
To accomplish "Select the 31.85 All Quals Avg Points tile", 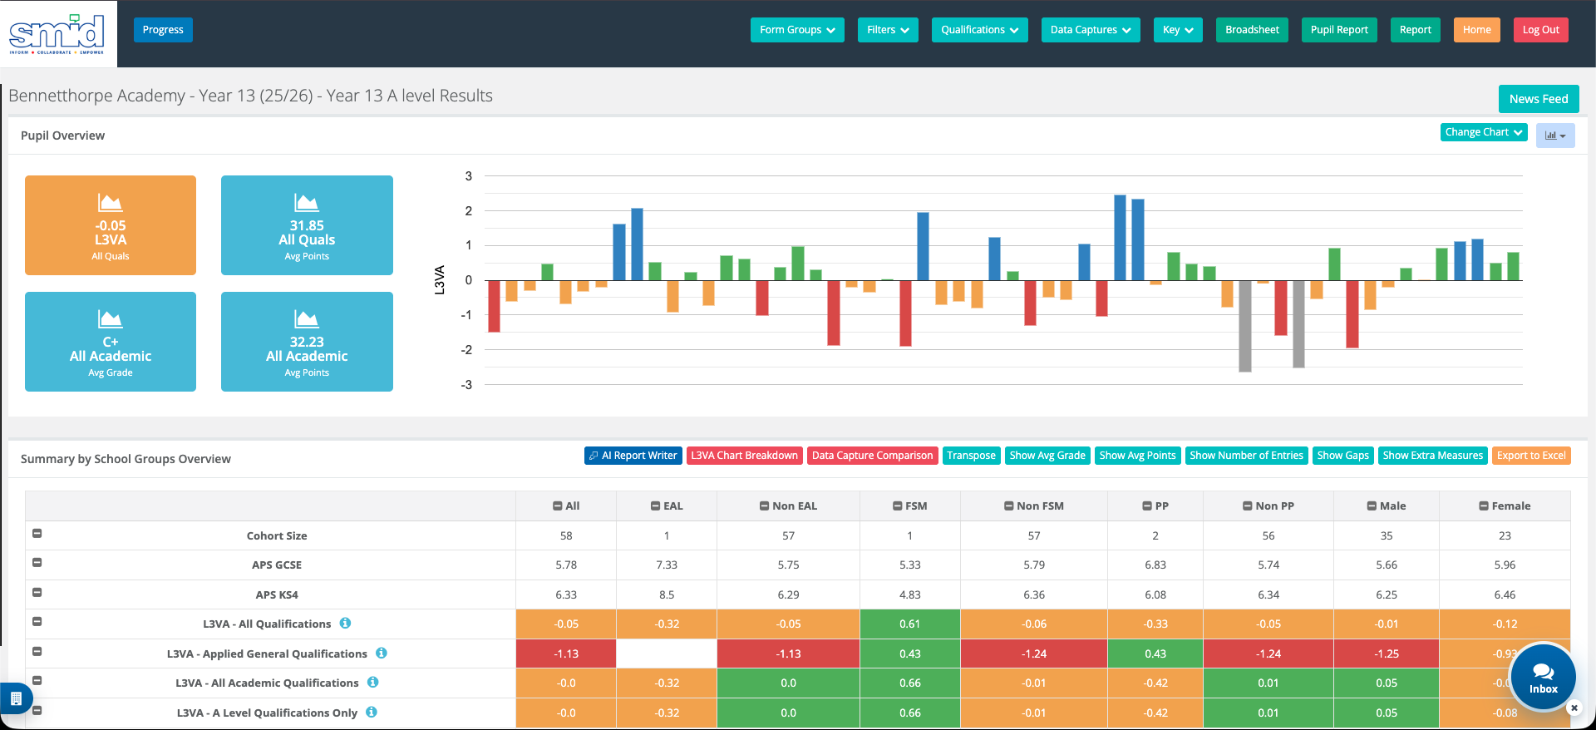I will pos(307,225).
